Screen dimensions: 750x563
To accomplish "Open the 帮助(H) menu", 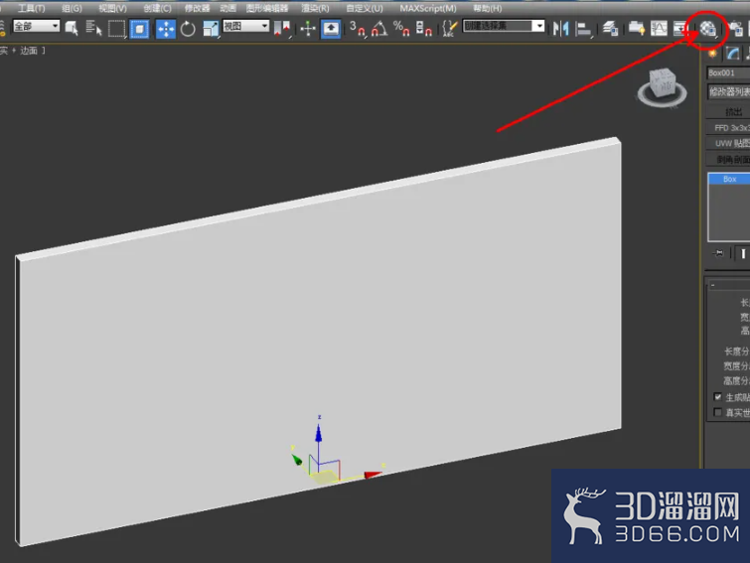I will coord(488,8).
